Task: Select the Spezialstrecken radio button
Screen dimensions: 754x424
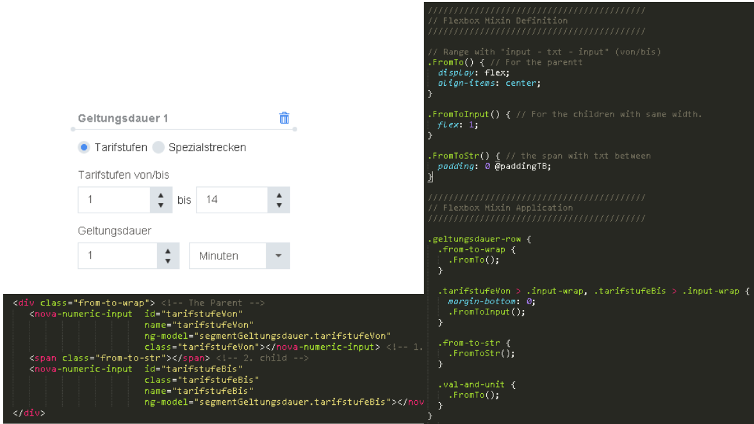Action: (x=158, y=147)
